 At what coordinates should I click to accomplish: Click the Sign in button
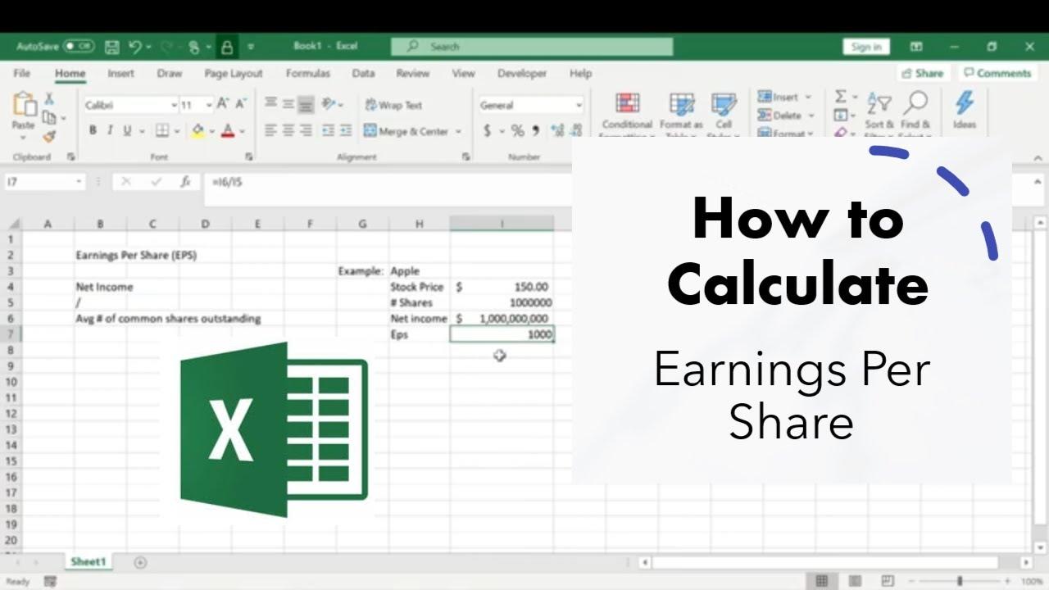(865, 47)
